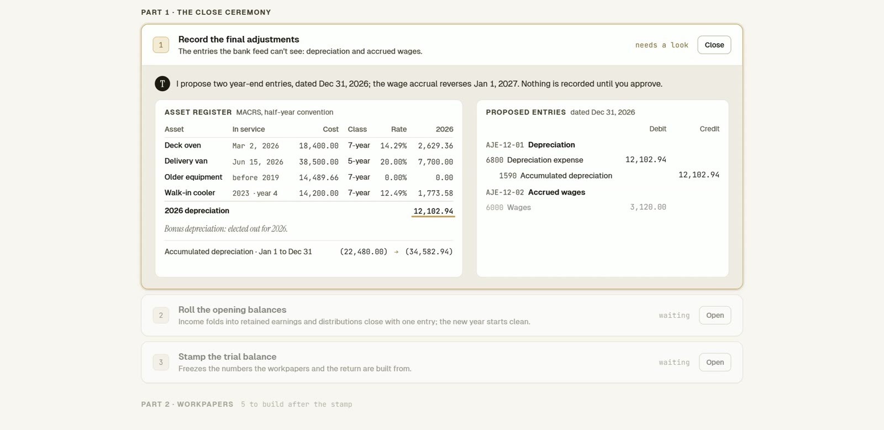Screen dimensions: 884x430
Task: Click the 'PART 2 · WORKPAPERS' section heading
Action: point(187,404)
